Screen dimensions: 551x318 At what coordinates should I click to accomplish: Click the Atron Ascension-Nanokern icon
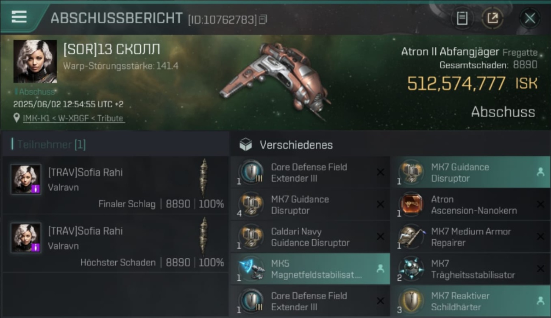412,204
